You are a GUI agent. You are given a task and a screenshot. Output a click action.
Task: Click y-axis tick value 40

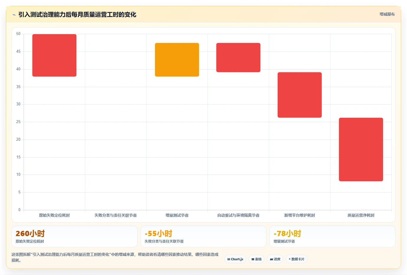click(x=18, y=69)
